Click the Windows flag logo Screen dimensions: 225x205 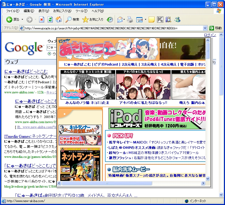coord(219,11)
